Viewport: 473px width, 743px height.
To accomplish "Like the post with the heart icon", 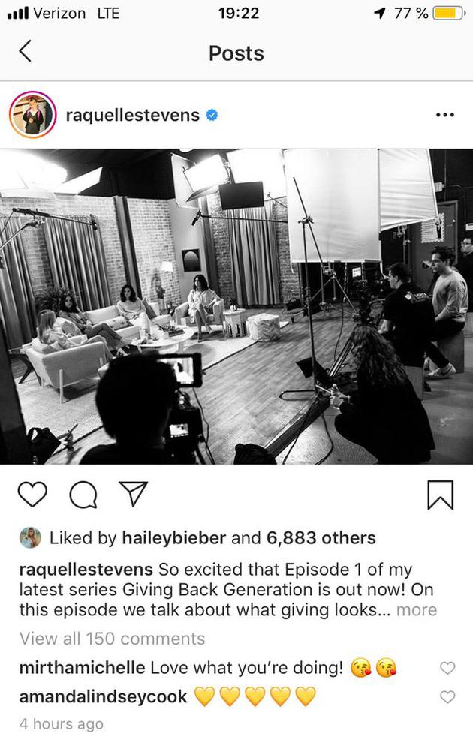I will tap(33, 495).
